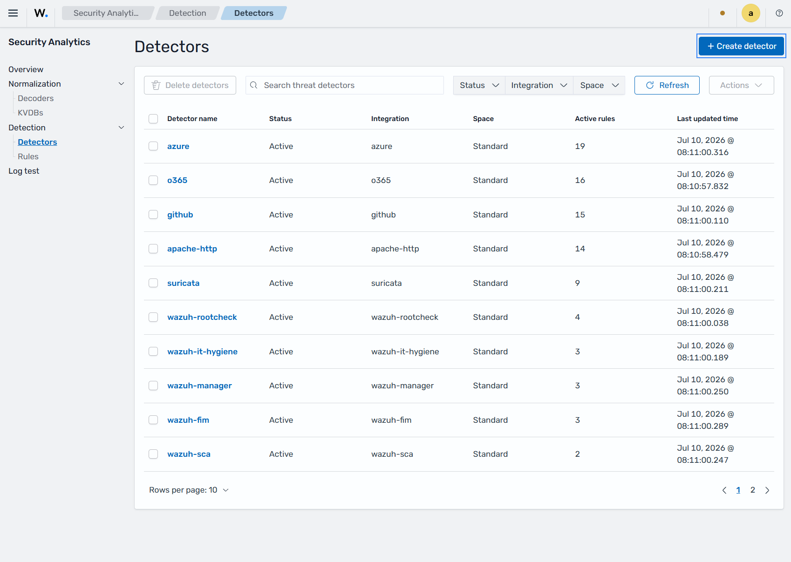Check the wazuh-rootcheck detector row
The height and width of the screenshot is (562, 791).
(153, 317)
